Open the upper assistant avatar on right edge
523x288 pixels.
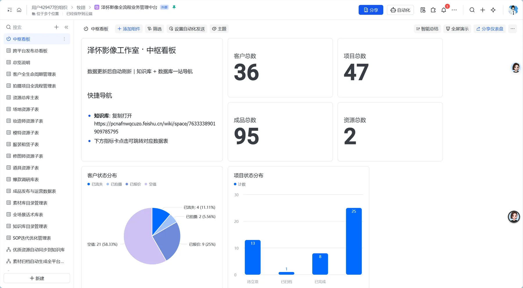[x=516, y=68]
